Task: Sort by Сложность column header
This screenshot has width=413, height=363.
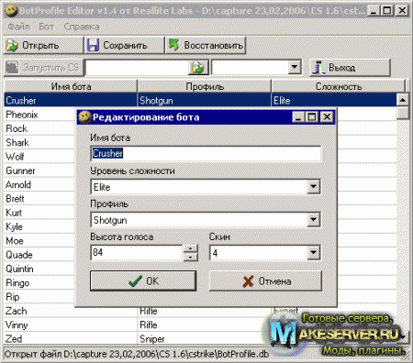Action: [339, 86]
